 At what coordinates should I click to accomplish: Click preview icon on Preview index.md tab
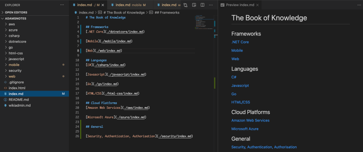(x=222, y=5)
